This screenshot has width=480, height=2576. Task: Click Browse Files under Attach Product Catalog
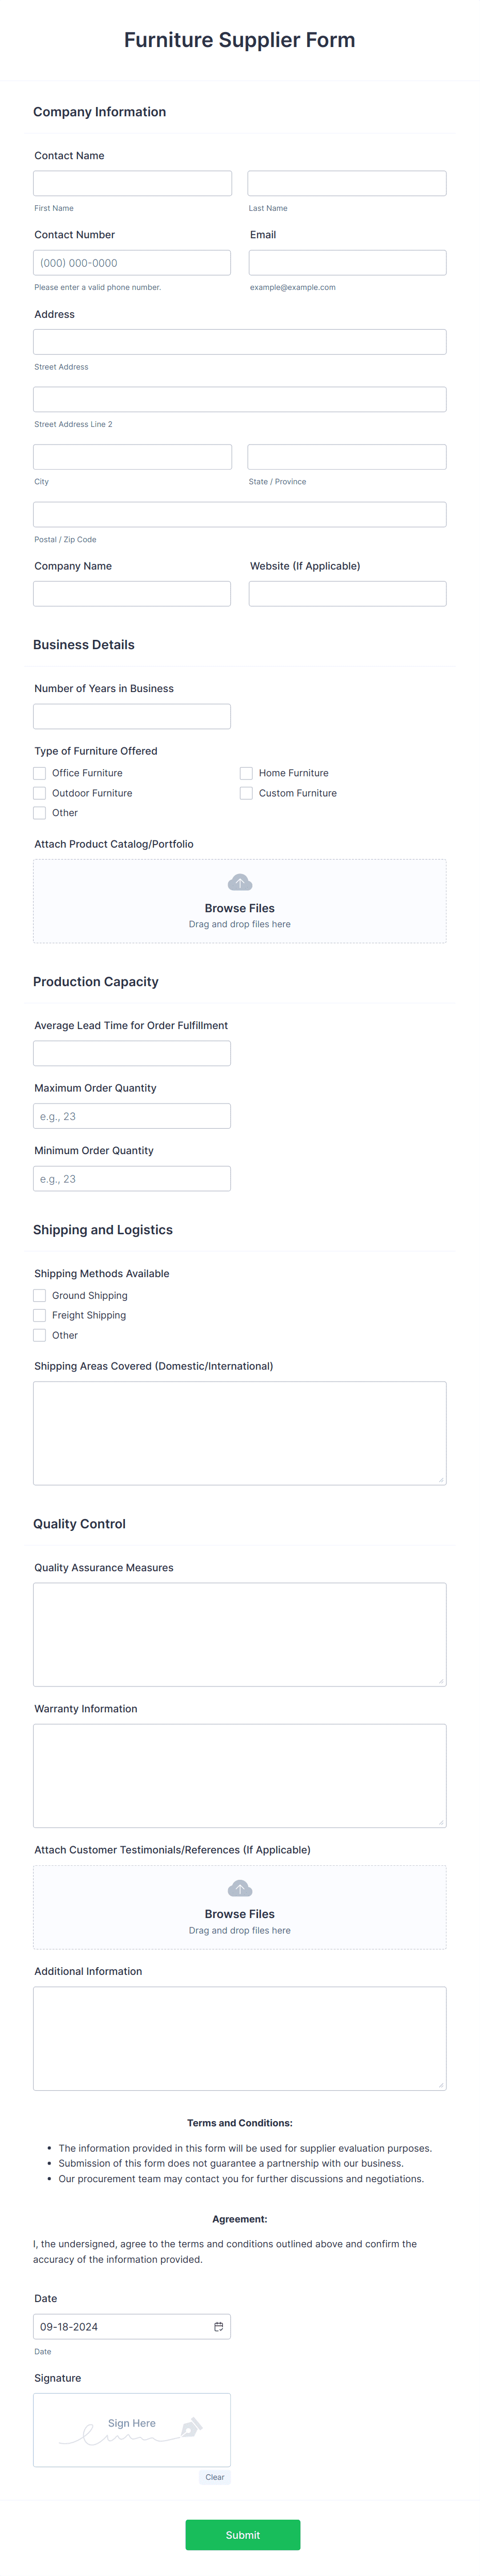point(239,908)
